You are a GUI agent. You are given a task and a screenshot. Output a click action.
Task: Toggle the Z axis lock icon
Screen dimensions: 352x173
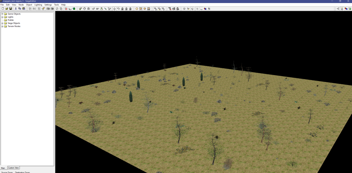tap(130, 9)
